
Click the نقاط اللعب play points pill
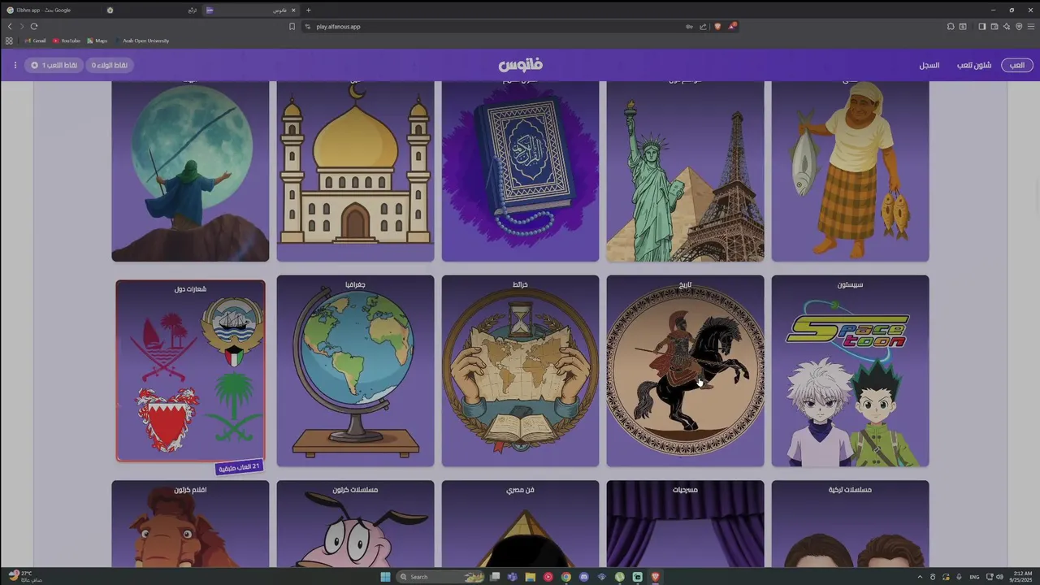54,65
